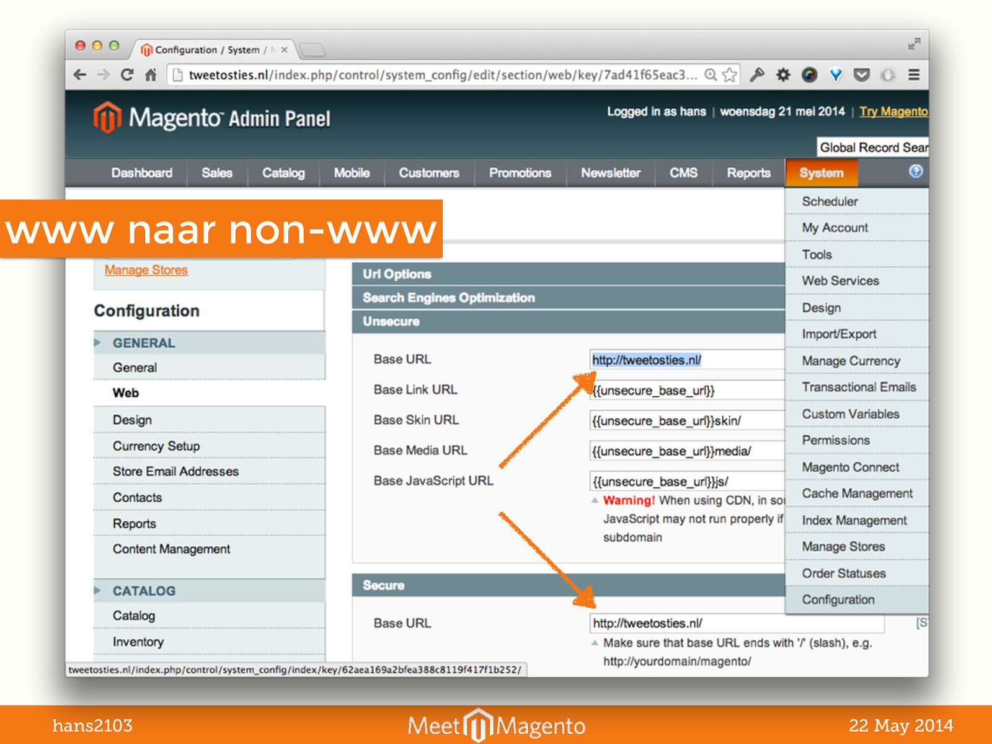Open the CMS menu
The image size is (992, 744).
point(683,173)
